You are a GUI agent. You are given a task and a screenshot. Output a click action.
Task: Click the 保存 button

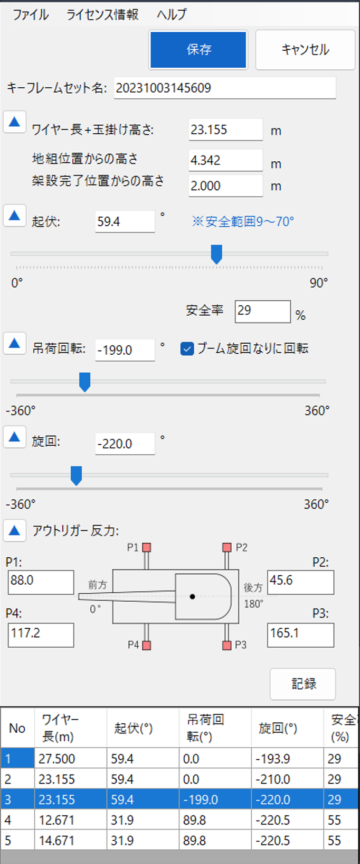(198, 50)
